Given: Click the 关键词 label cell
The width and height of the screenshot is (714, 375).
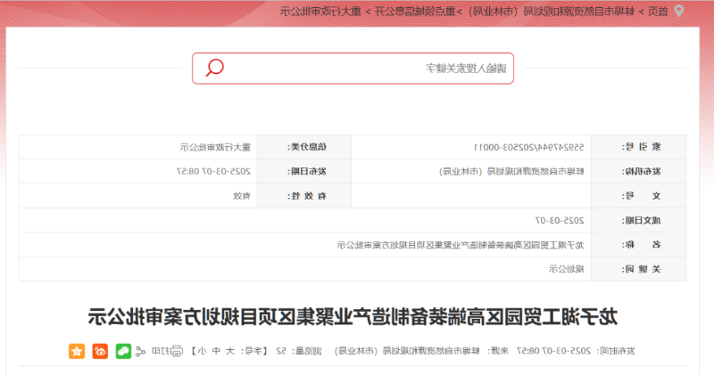Looking at the screenshot, I should point(638,269).
